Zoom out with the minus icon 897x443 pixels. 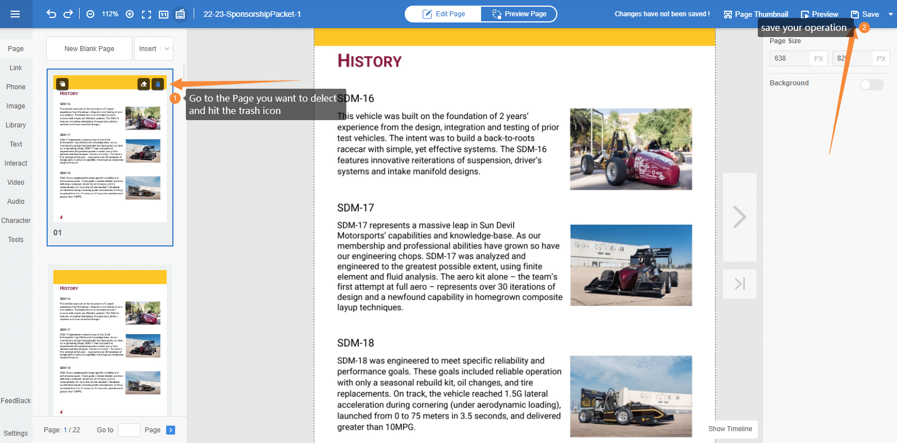tap(90, 14)
